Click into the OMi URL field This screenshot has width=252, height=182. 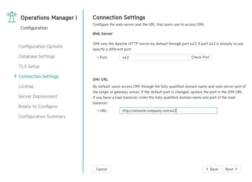point(168,111)
